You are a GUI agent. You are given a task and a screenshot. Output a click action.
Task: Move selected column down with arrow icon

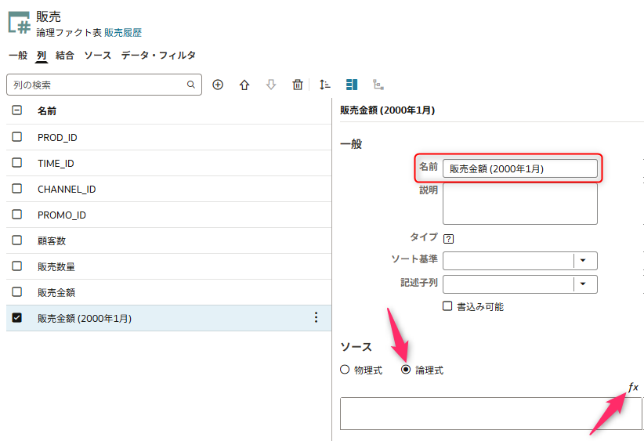(x=271, y=85)
